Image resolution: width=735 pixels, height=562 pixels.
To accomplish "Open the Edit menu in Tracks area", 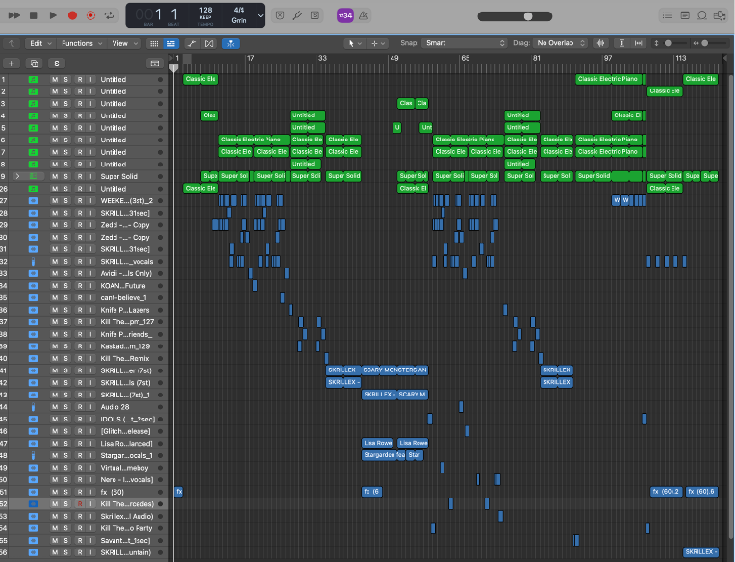I will click(40, 43).
